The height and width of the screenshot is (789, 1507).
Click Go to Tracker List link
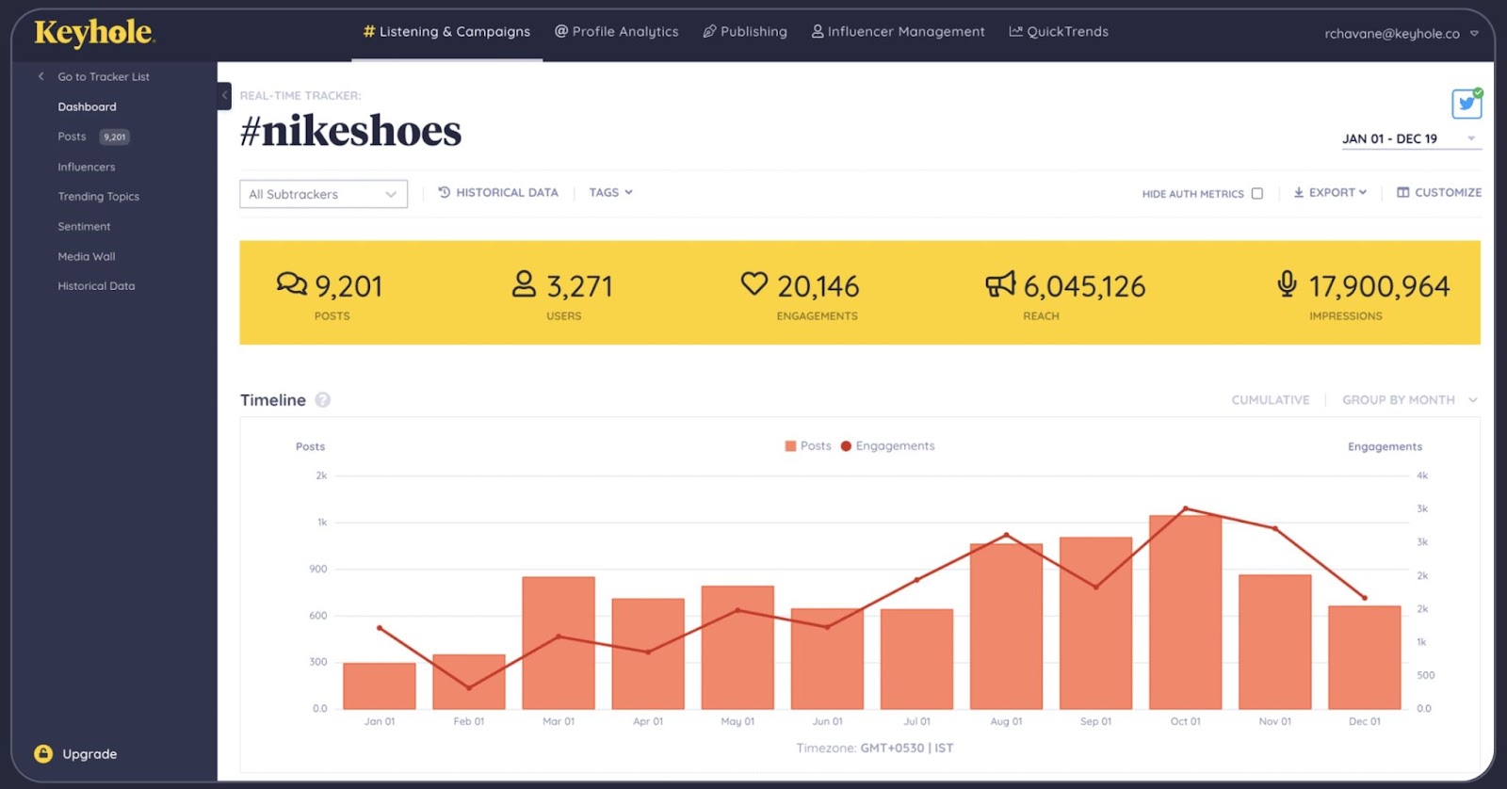point(104,77)
